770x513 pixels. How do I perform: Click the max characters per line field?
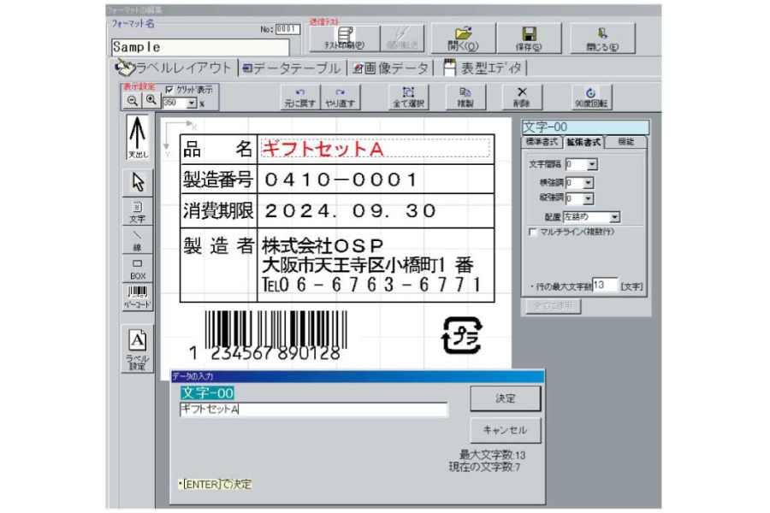coord(605,286)
